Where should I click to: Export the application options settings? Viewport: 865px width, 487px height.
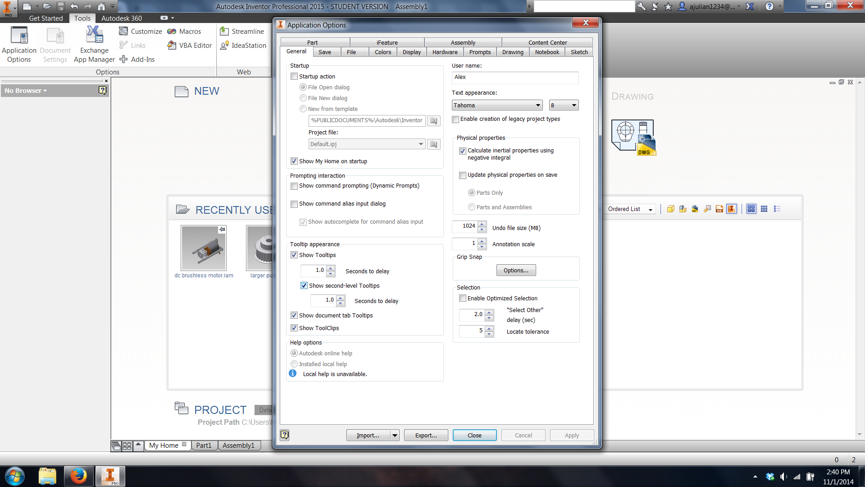(x=425, y=435)
